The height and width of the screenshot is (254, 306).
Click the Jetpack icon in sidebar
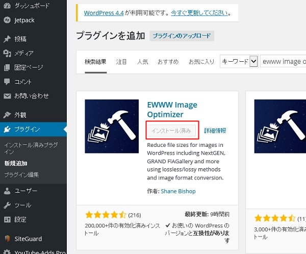(7, 20)
